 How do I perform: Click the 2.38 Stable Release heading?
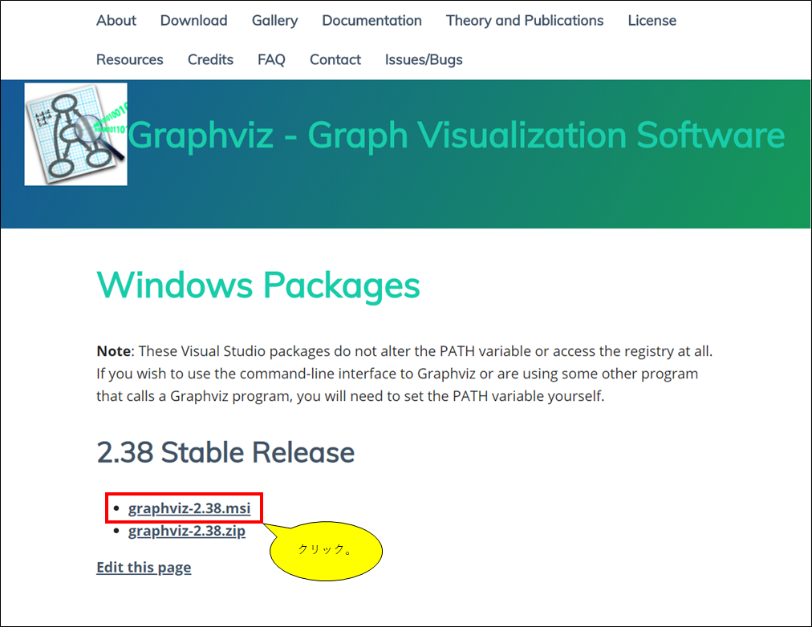[225, 452]
